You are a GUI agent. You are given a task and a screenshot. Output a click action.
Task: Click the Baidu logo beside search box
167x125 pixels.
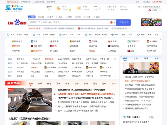tap(17, 22)
